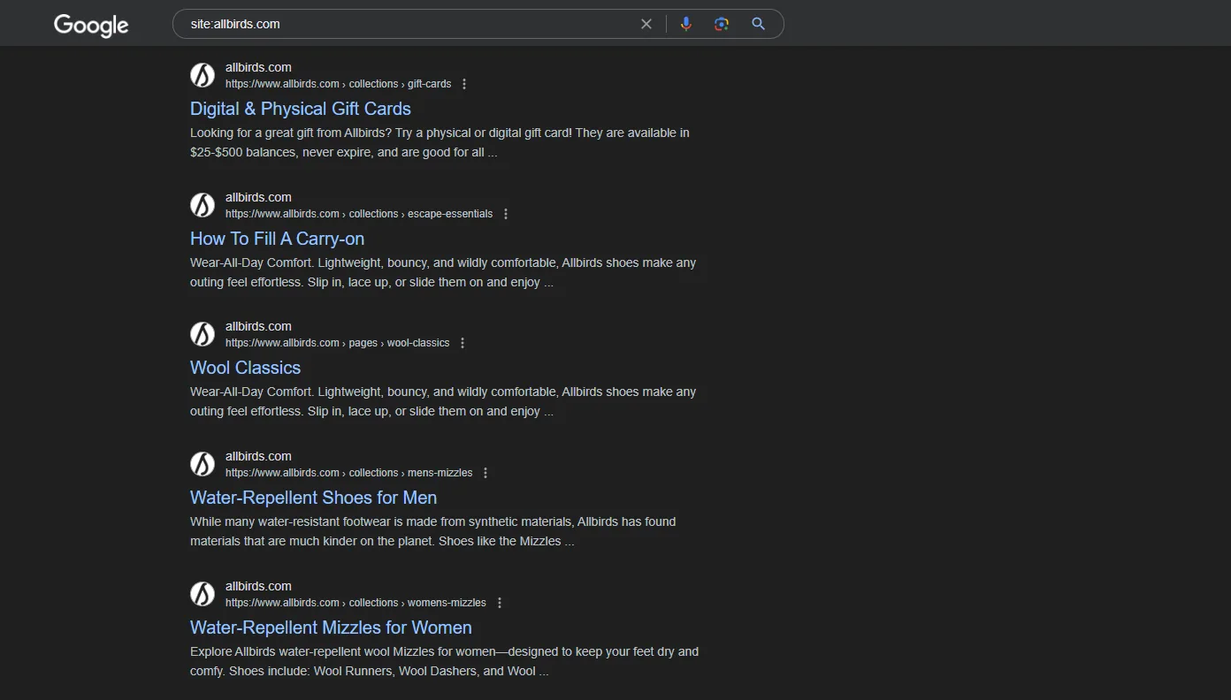The width and height of the screenshot is (1231, 700).
Task: Open the three-dot menu for the womens-mizzles result
Action: pyautogui.click(x=500, y=603)
